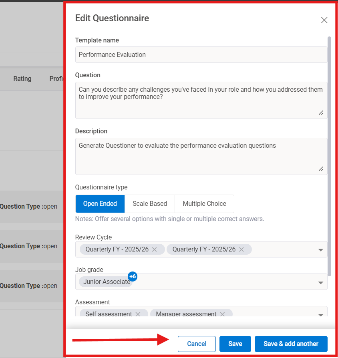Click the resize handle on the Description field

coord(320,169)
